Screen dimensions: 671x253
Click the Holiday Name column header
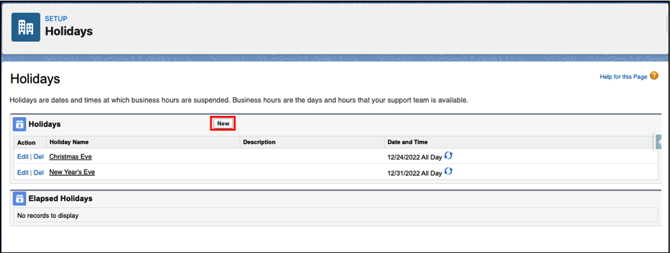[x=70, y=143]
